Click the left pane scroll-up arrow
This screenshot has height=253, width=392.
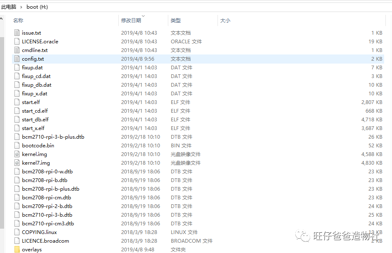(2, 19)
